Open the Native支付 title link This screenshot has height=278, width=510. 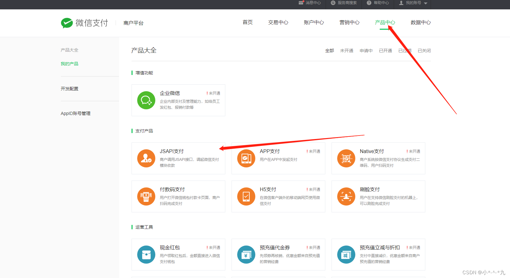[x=372, y=151]
